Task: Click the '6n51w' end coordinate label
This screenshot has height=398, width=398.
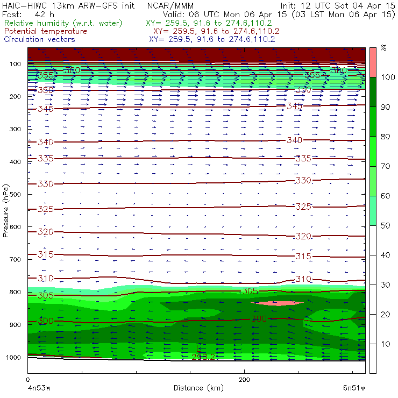Action: pos(354,388)
